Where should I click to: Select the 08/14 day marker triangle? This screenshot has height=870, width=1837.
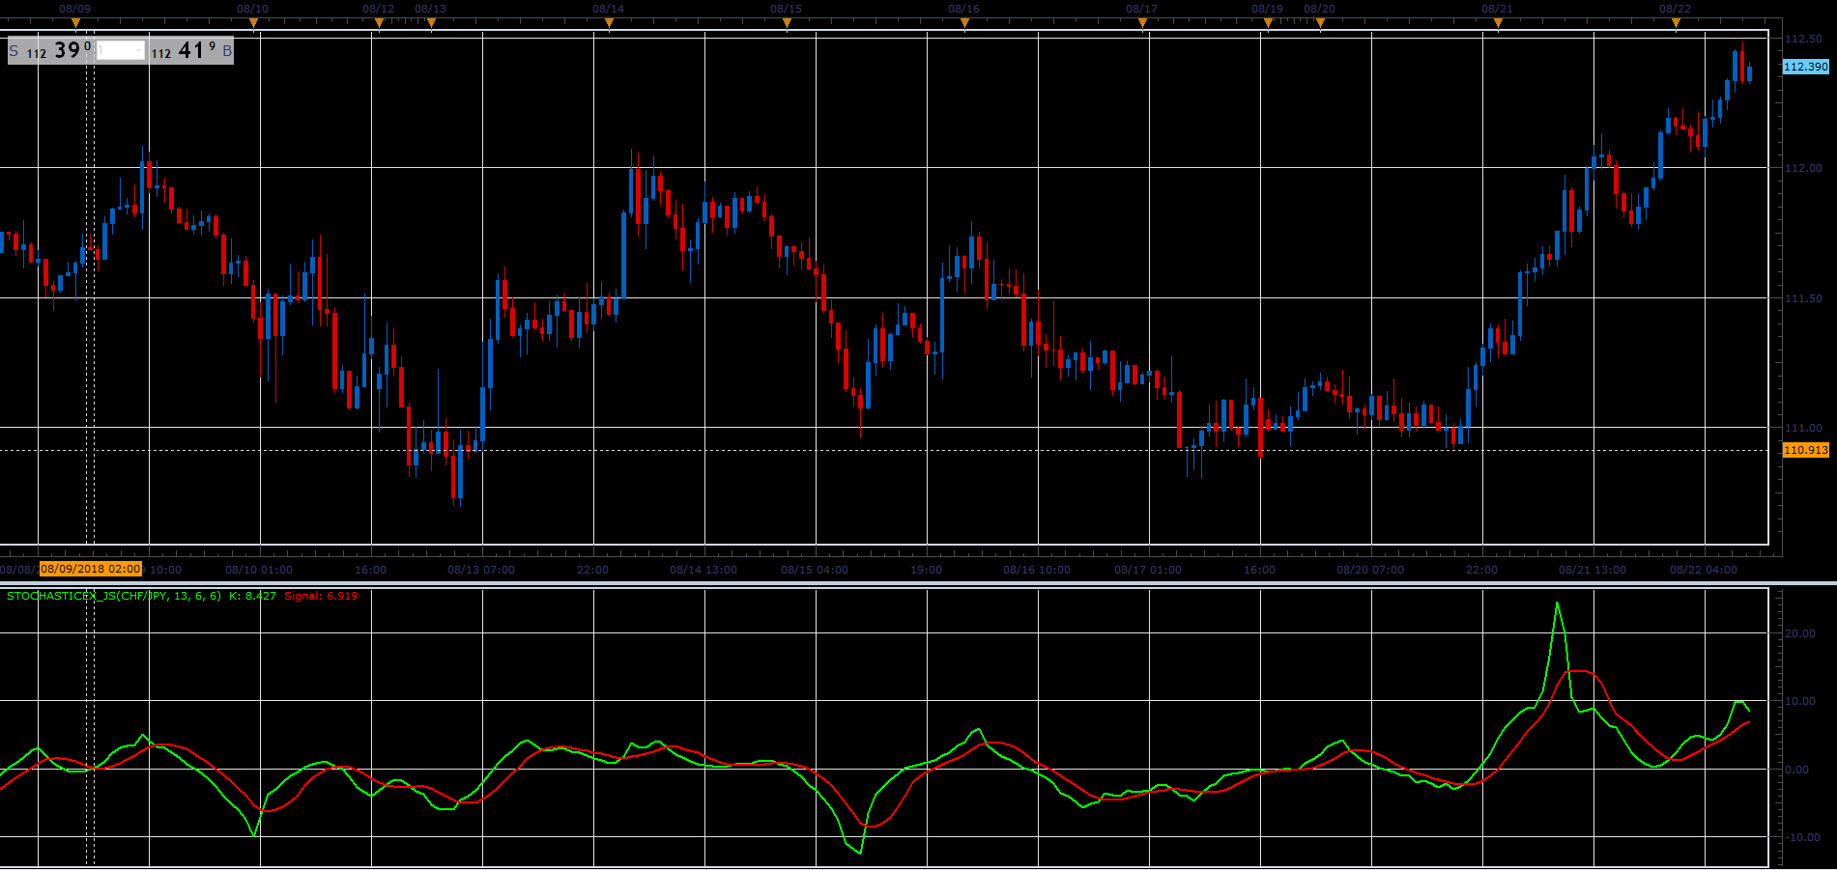coord(609,23)
